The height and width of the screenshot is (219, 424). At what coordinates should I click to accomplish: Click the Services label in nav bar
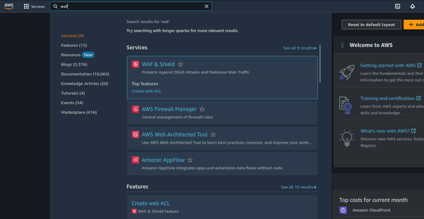38,7
